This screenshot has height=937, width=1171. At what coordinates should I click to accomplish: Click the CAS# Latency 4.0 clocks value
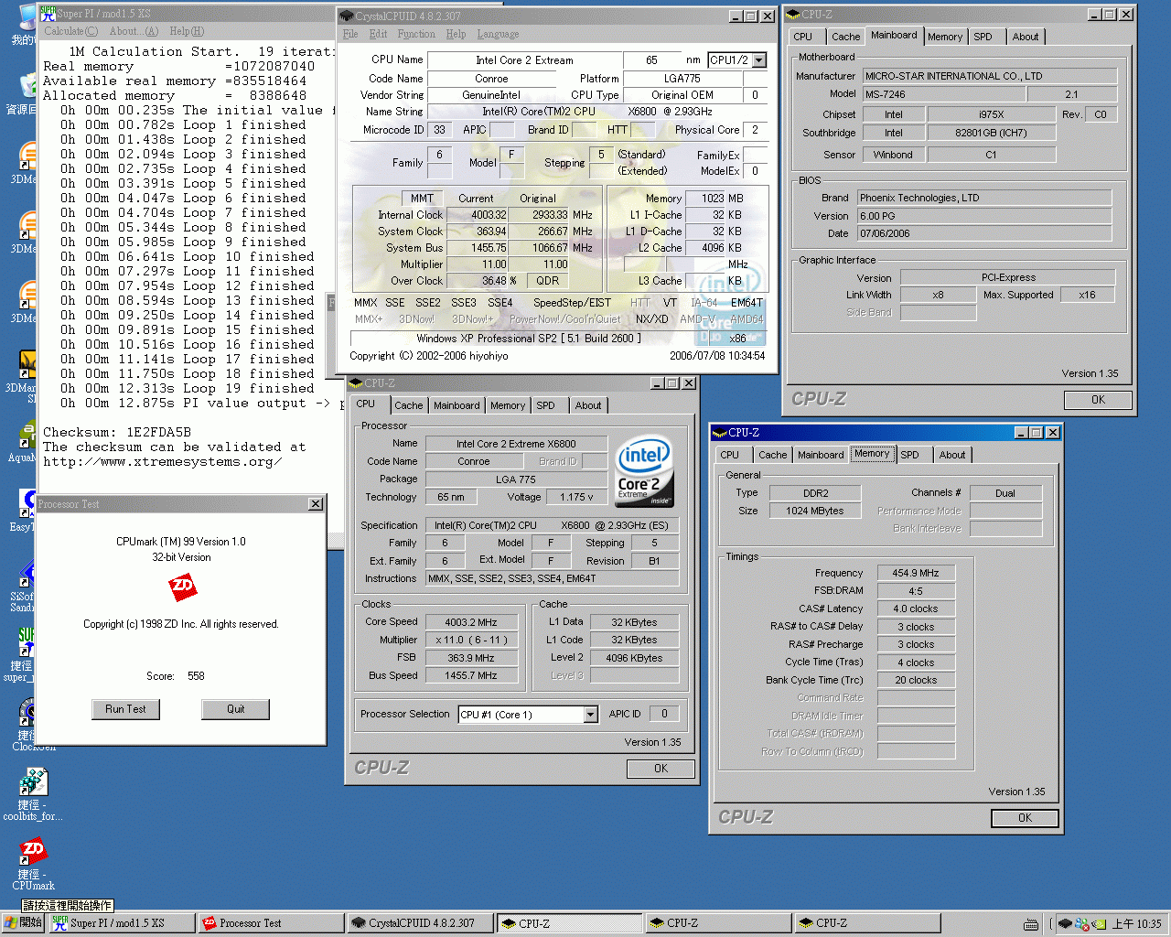click(916, 609)
